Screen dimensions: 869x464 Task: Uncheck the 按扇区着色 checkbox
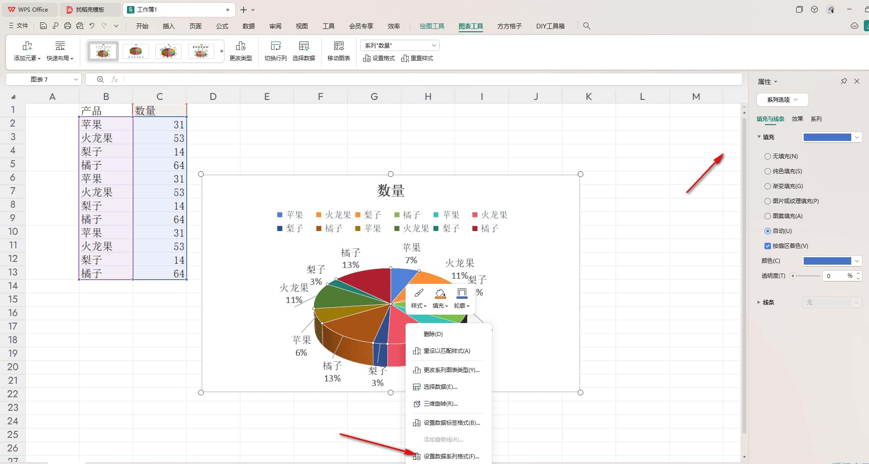pos(767,246)
